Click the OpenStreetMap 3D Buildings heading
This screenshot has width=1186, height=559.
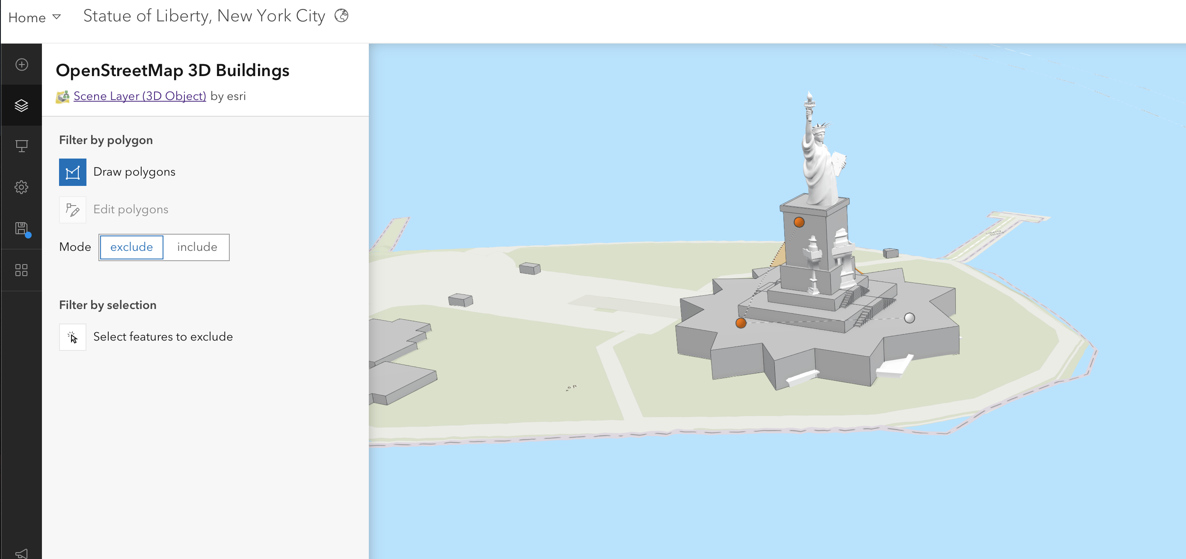173,71
